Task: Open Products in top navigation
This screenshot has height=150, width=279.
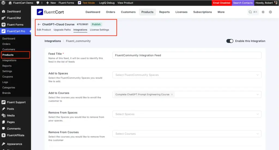Action: pos(147,12)
